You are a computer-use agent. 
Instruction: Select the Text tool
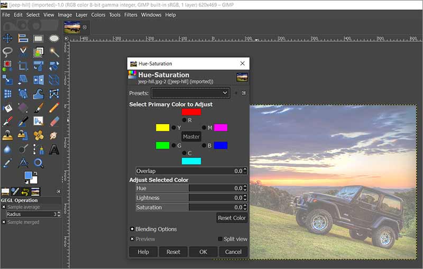(54, 149)
